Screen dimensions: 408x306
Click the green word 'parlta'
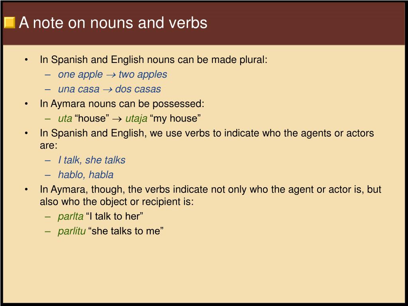[x=71, y=216]
